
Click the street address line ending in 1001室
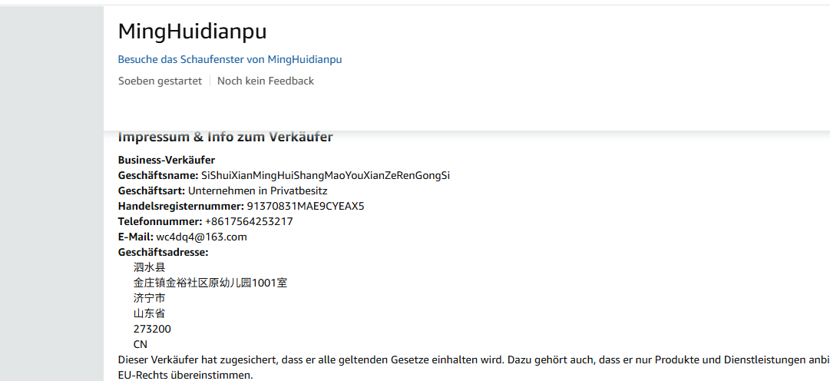(x=210, y=283)
